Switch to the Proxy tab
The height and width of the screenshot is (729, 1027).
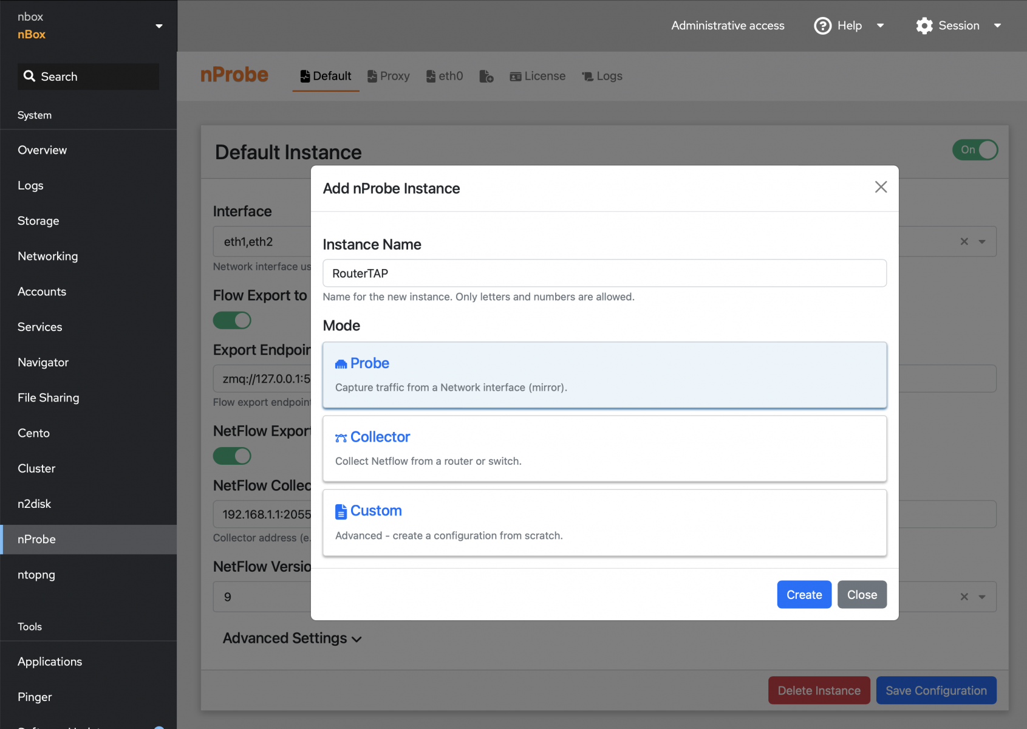[x=388, y=76]
